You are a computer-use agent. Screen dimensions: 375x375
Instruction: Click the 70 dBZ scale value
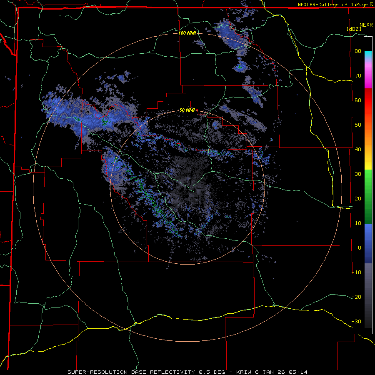[x=358, y=76]
